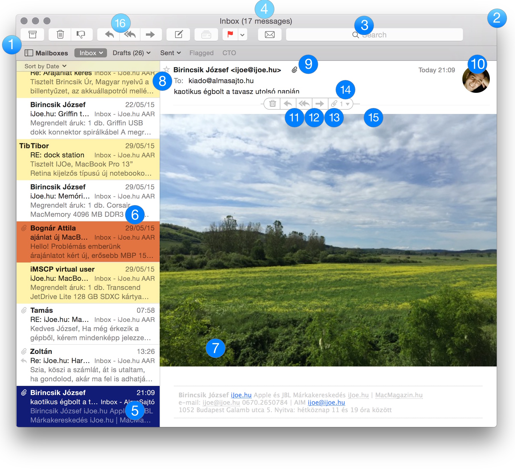Click the Today 21:09 timestamp
This screenshot has width=515, height=469.
coord(437,70)
